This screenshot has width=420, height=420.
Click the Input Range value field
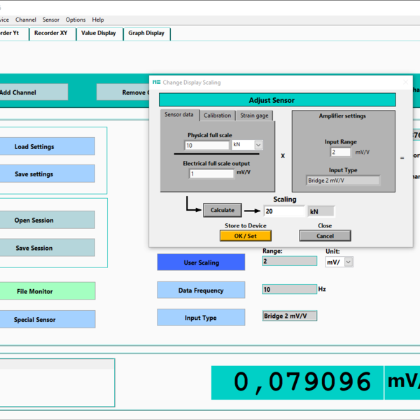pyautogui.click(x=340, y=152)
